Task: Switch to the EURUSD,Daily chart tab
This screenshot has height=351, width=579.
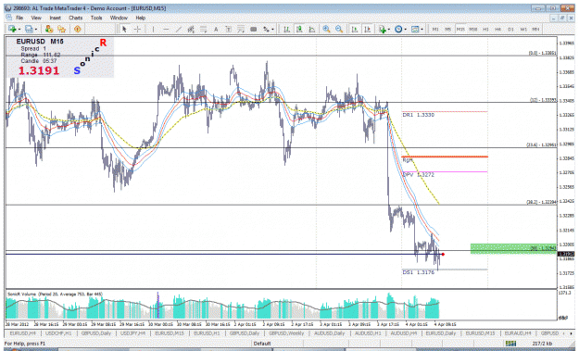Action: pos(441,333)
